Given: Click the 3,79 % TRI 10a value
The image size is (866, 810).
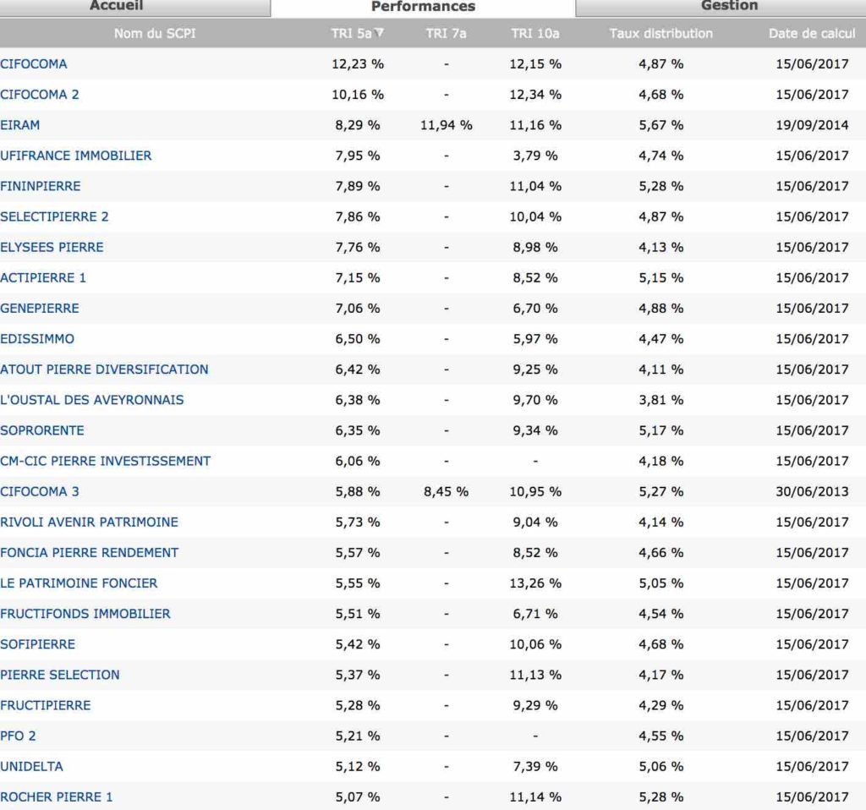Looking at the screenshot, I should [535, 156].
